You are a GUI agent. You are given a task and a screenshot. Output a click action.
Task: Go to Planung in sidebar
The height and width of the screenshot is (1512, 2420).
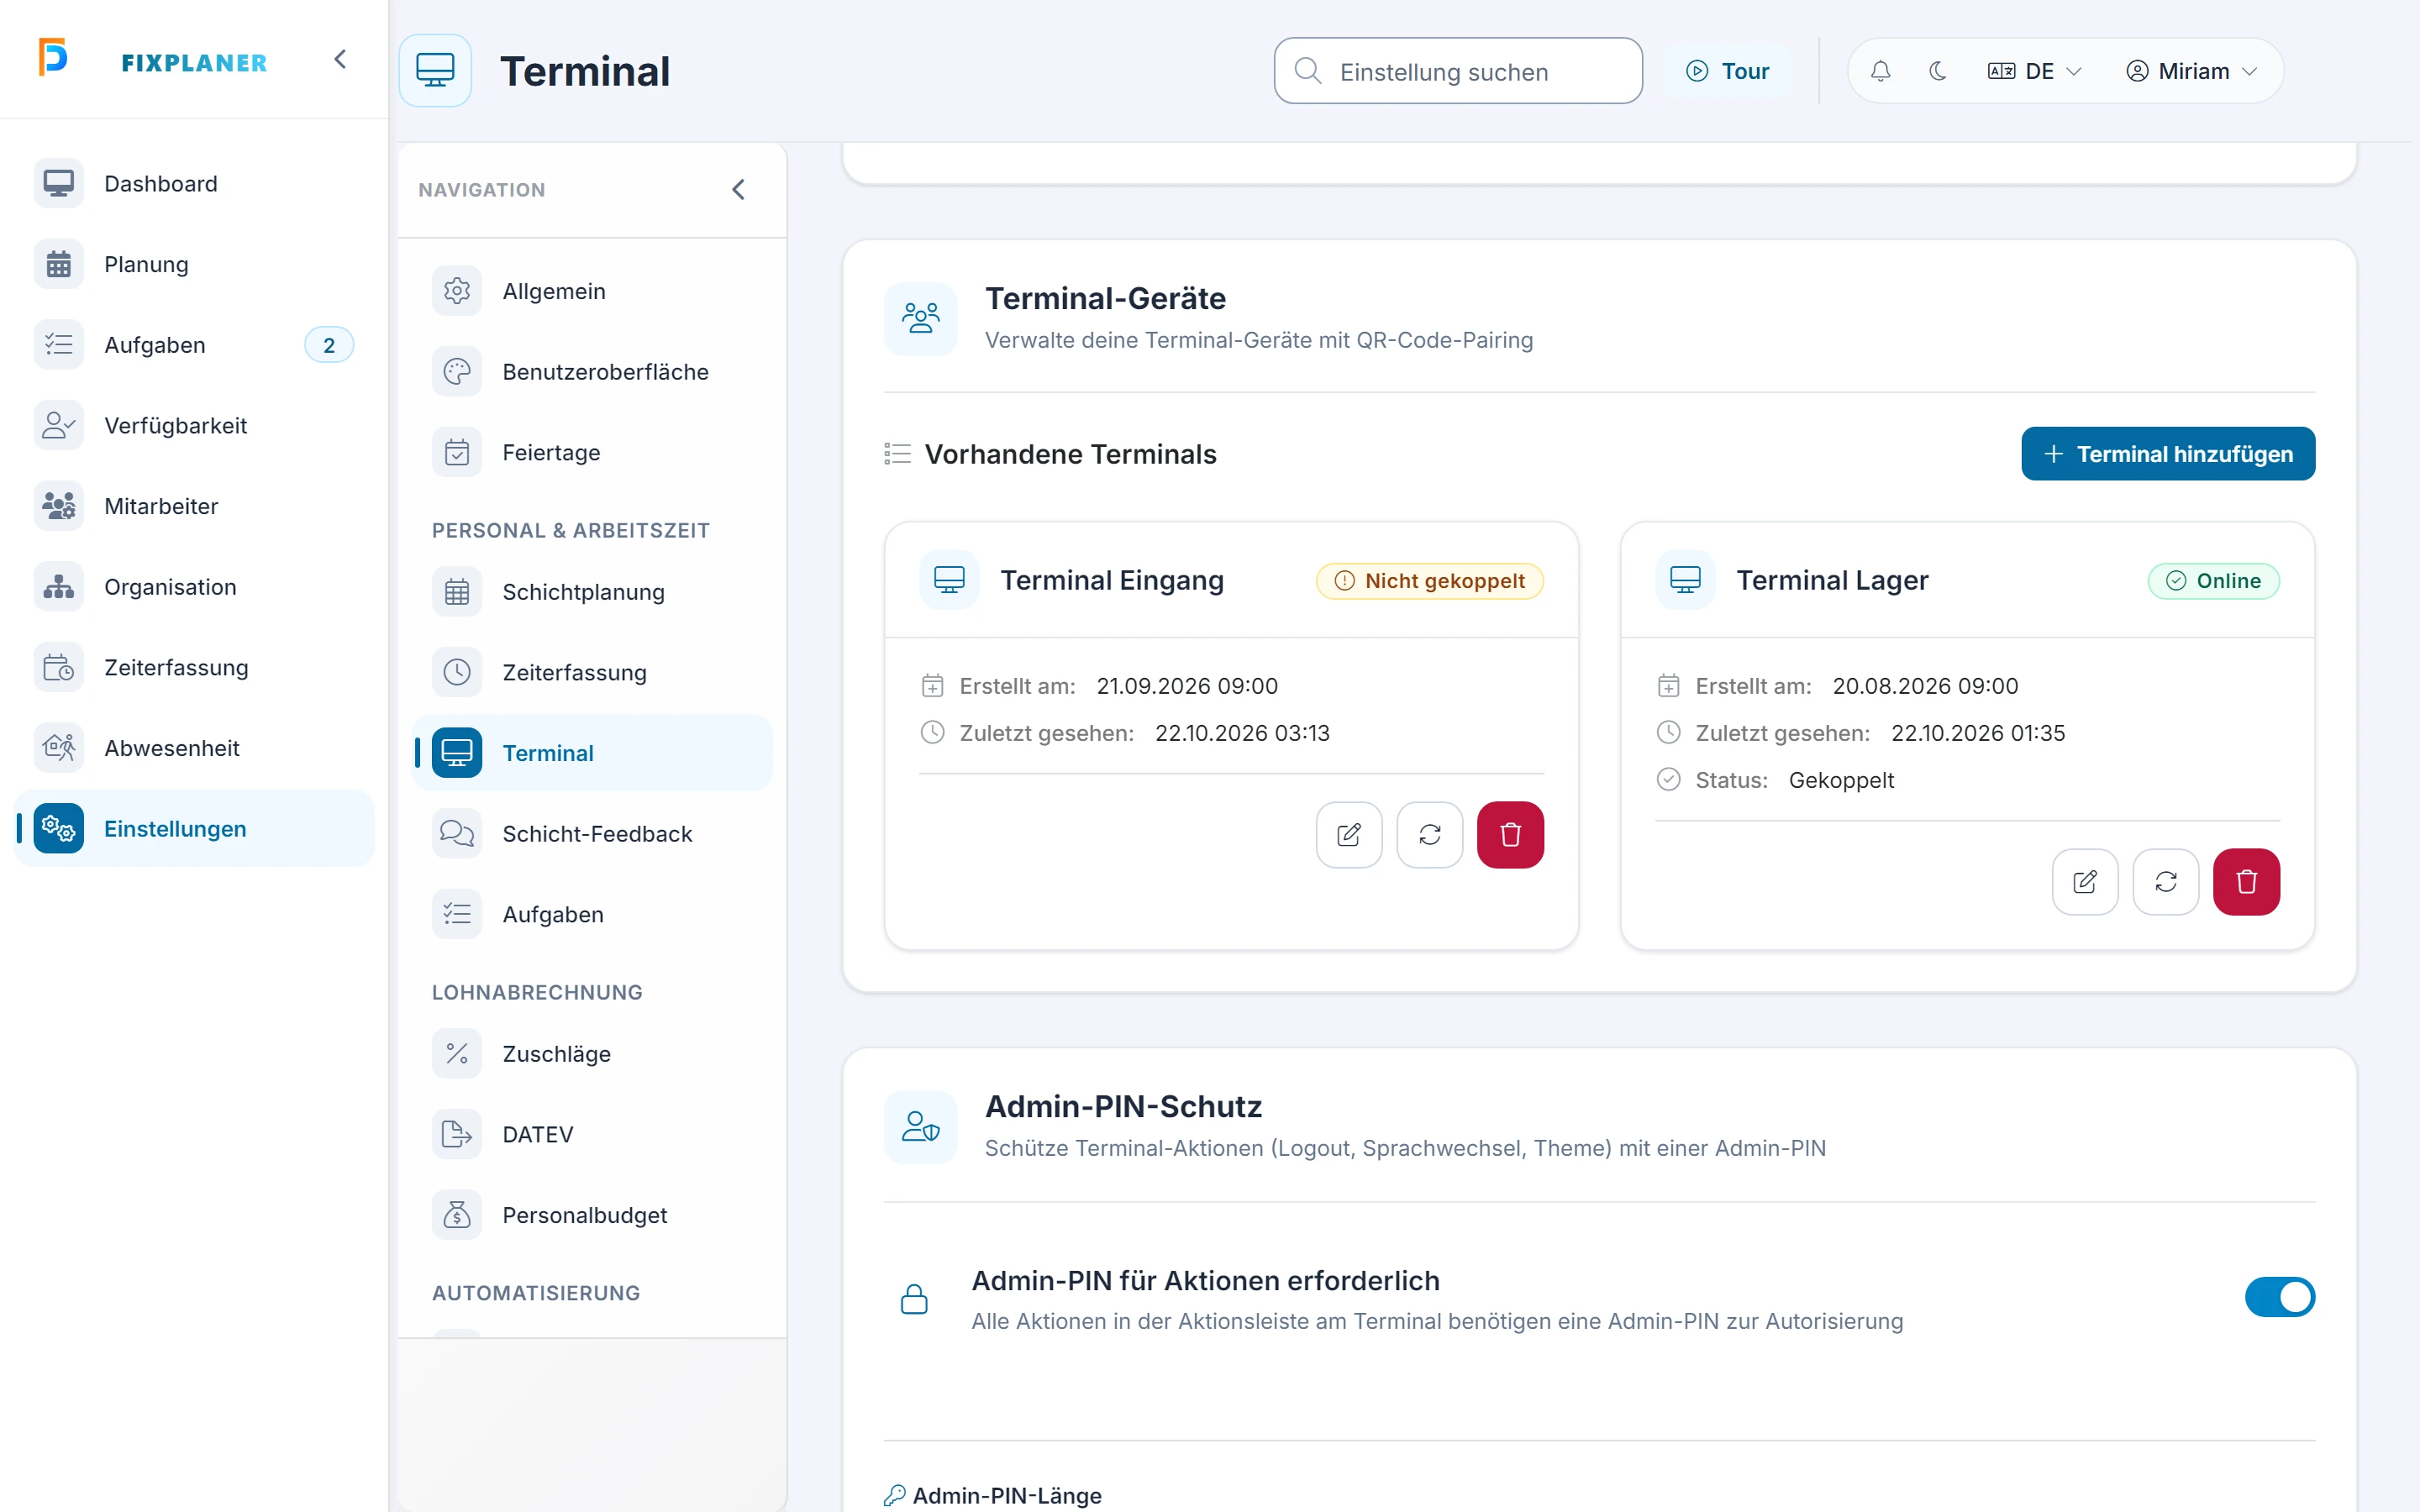(x=194, y=264)
